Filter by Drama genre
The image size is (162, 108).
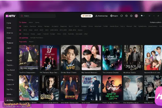tap(26, 26)
